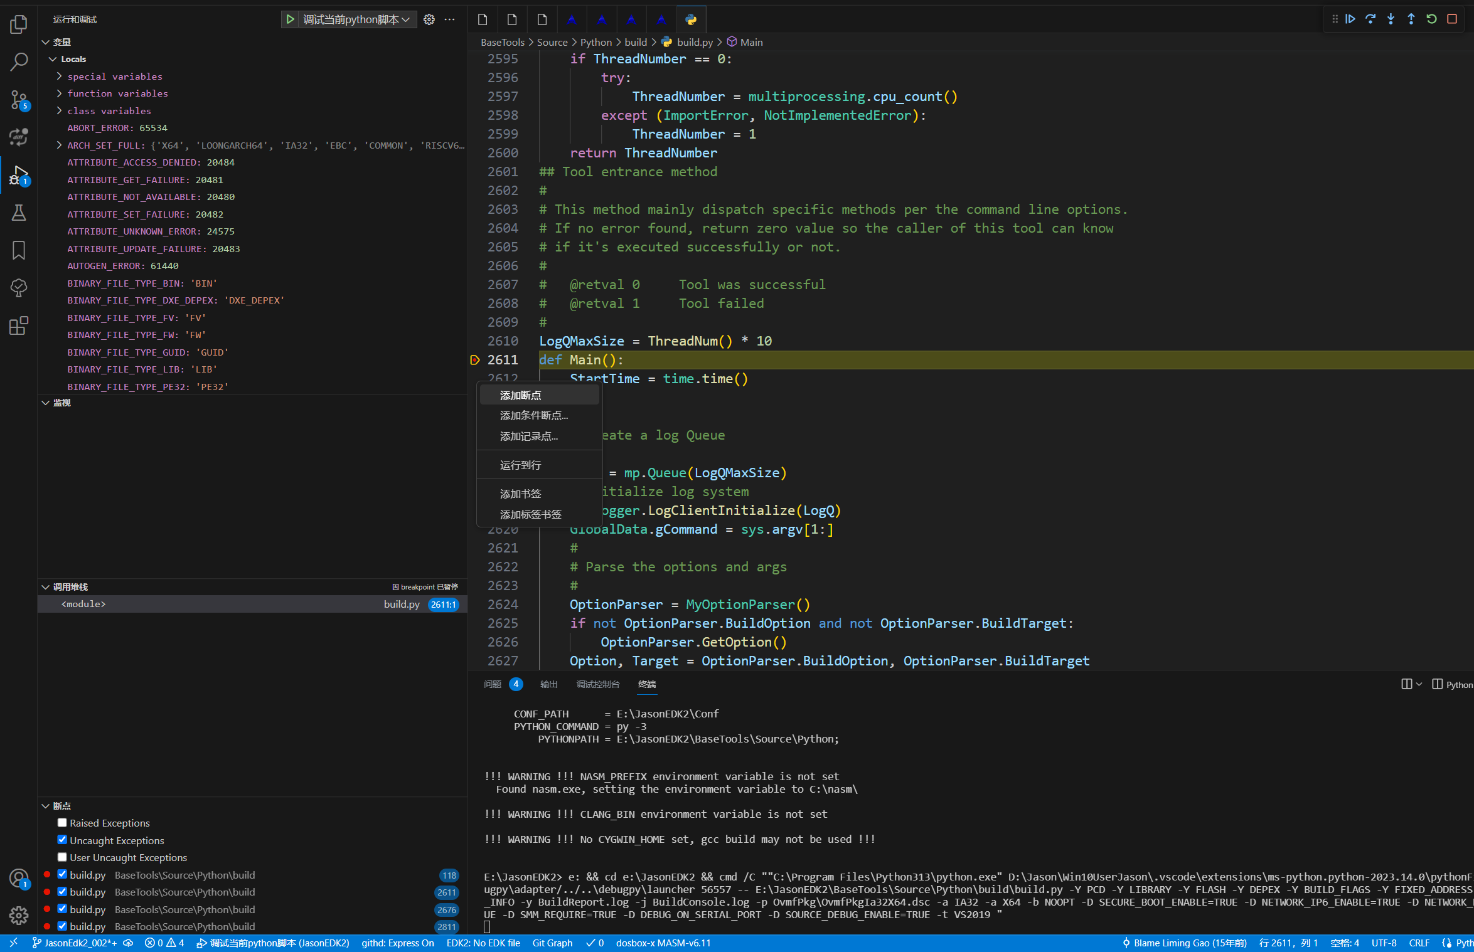The height and width of the screenshot is (952, 1474).
Task: Disable the build.py breakpoint at line 2811
Action: tap(62, 926)
